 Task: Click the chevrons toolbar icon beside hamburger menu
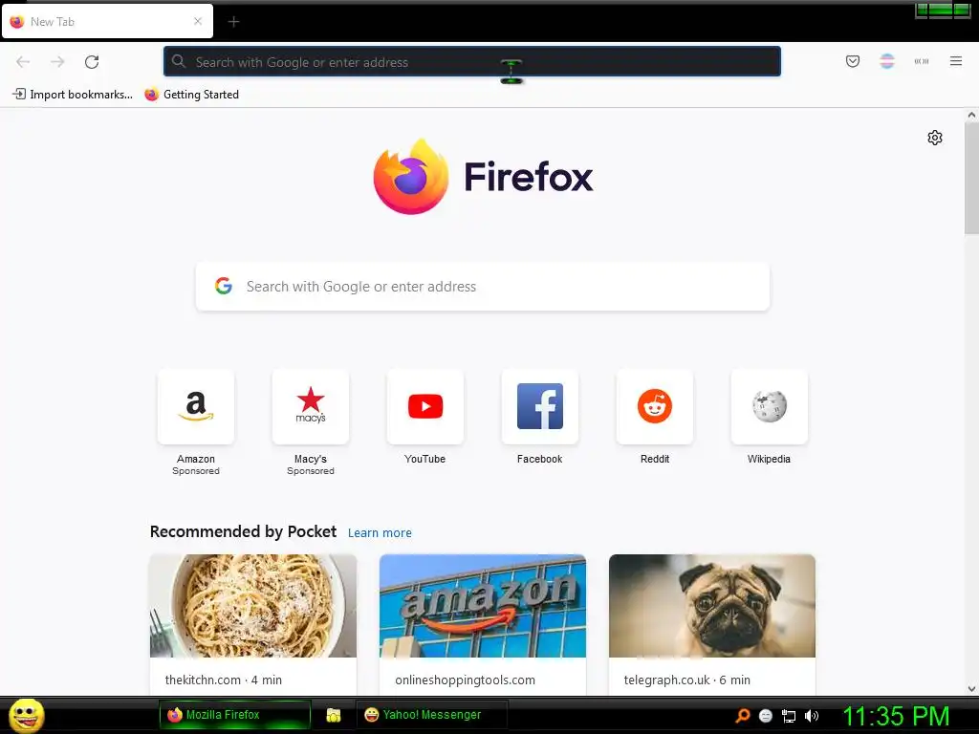[x=922, y=61]
